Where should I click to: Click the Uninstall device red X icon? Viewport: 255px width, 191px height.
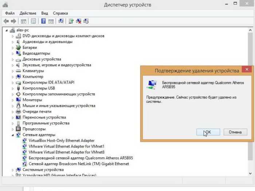pos(79,21)
